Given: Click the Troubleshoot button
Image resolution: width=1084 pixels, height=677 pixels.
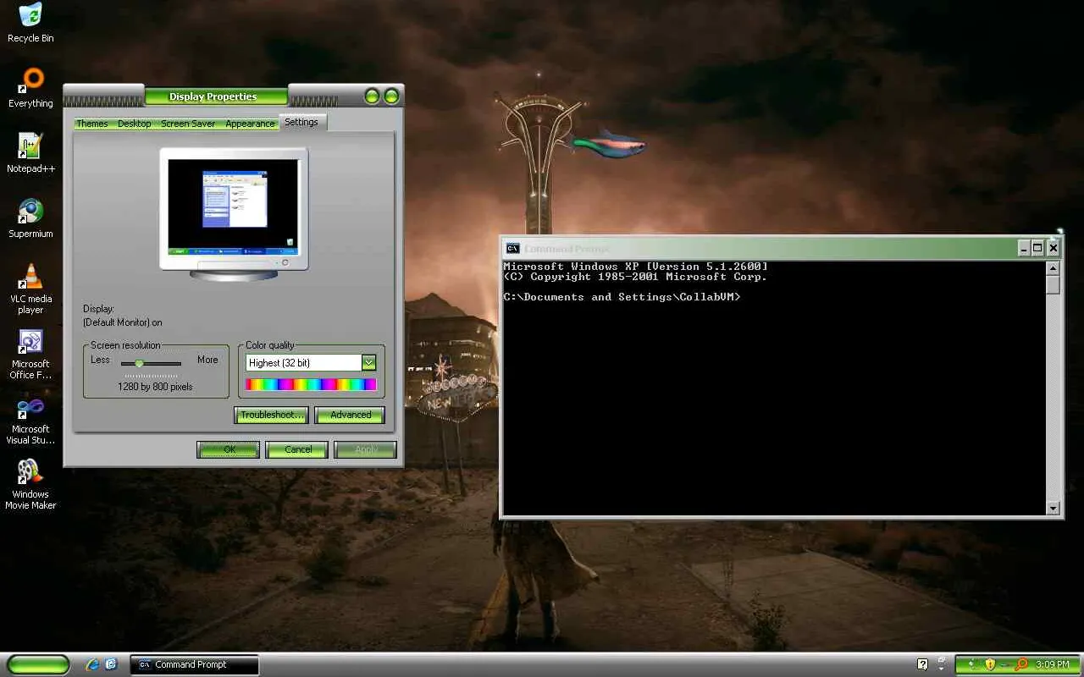Looking at the screenshot, I should coord(271,415).
